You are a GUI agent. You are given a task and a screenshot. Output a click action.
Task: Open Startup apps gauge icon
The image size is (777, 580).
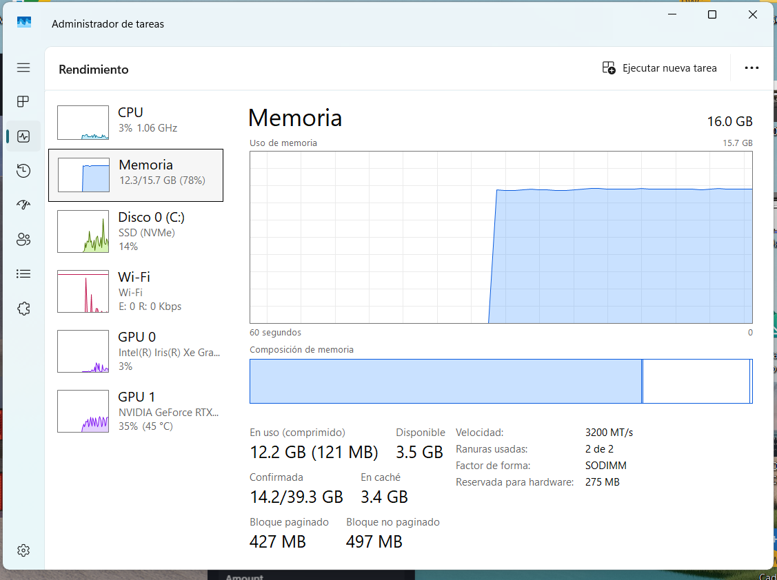[23, 205]
